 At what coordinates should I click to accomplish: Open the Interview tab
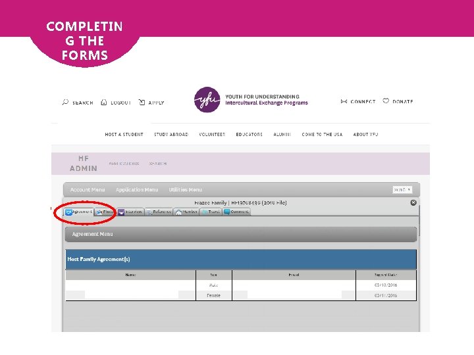point(130,212)
